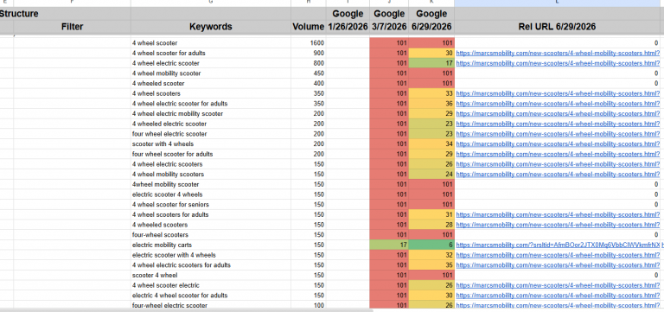The height and width of the screenshot is (312, 664).
Task: Select the keyword cell '4 wheel electric mobility scooter'
Action: click(210, 114)
